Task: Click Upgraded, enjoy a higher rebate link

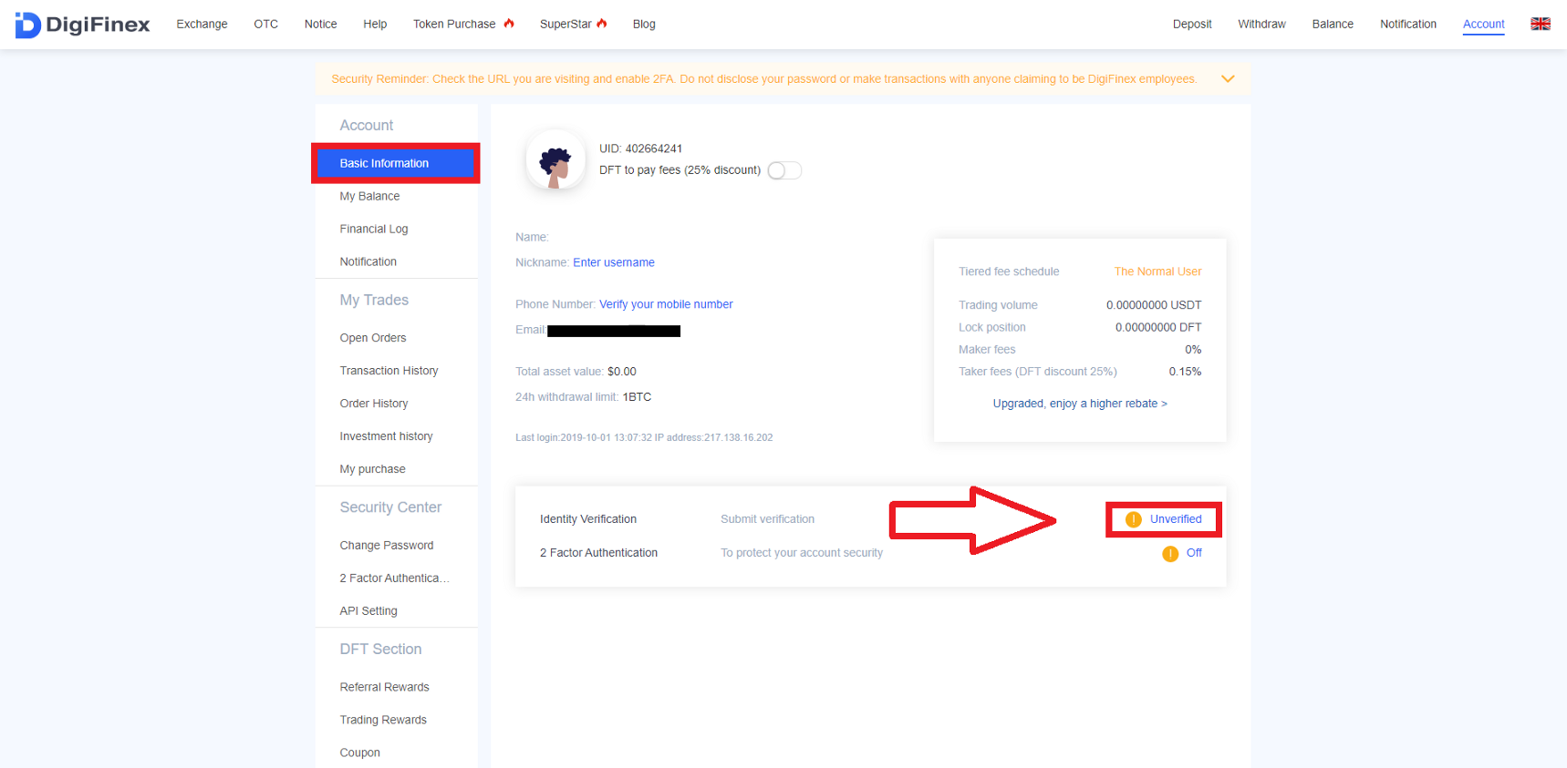Action: coord(1080,404)
